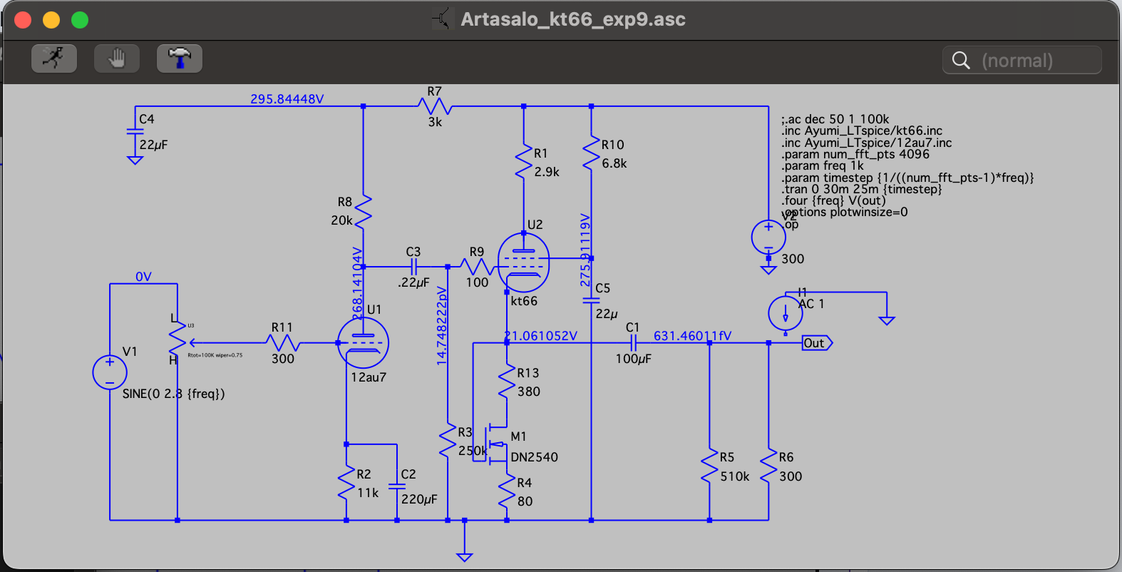Select capacitor C4 22µF symbol
Viewport: 1122px width, 572px height.
coord(135,131)
